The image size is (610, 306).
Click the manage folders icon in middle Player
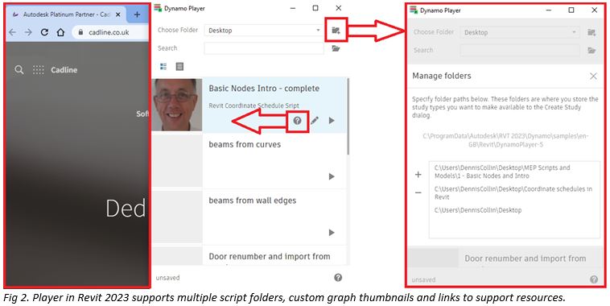pyautogui.click(x=336, y=31)
